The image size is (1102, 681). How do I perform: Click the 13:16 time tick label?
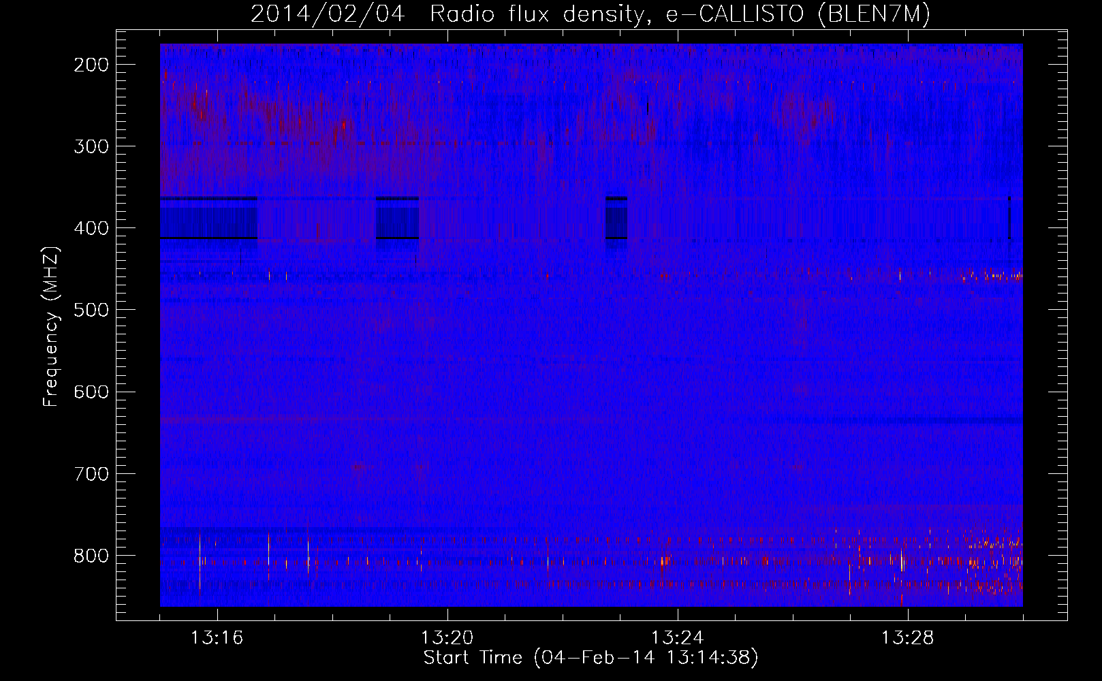pos(217,638)
